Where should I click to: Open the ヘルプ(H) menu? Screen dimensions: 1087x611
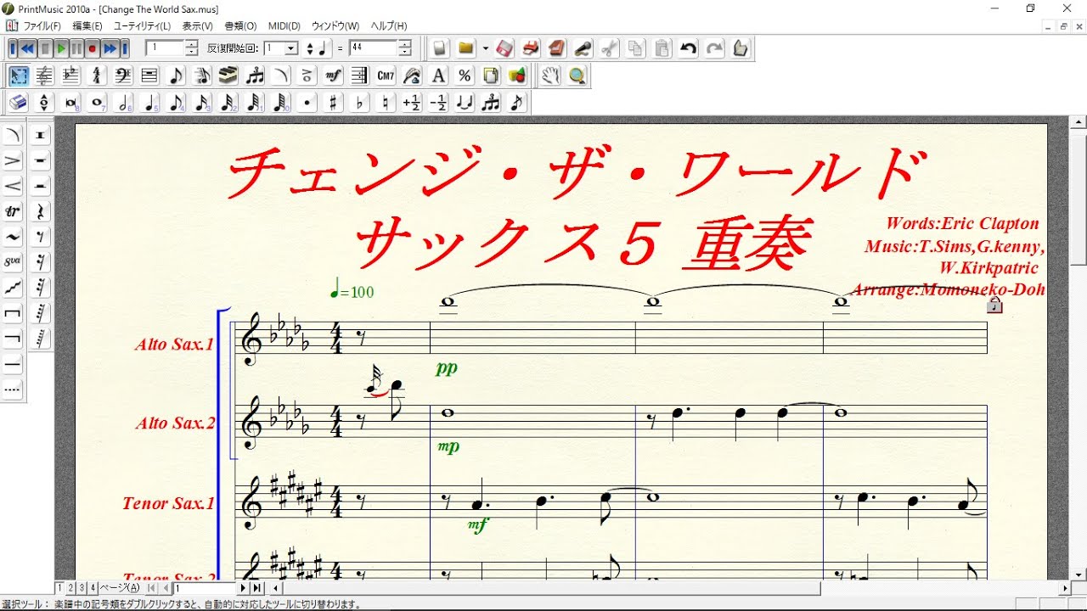click(x=389, y=25)
